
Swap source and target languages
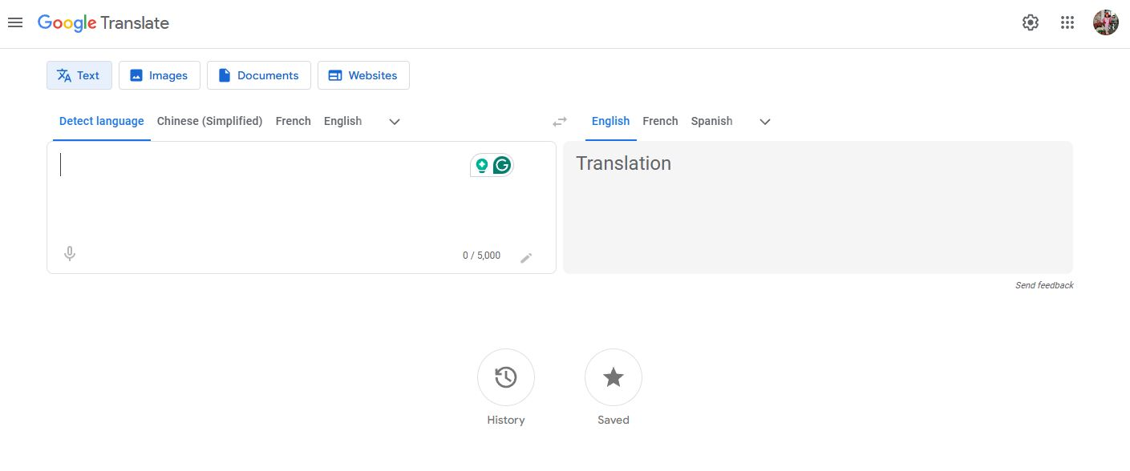click(560, 122)
